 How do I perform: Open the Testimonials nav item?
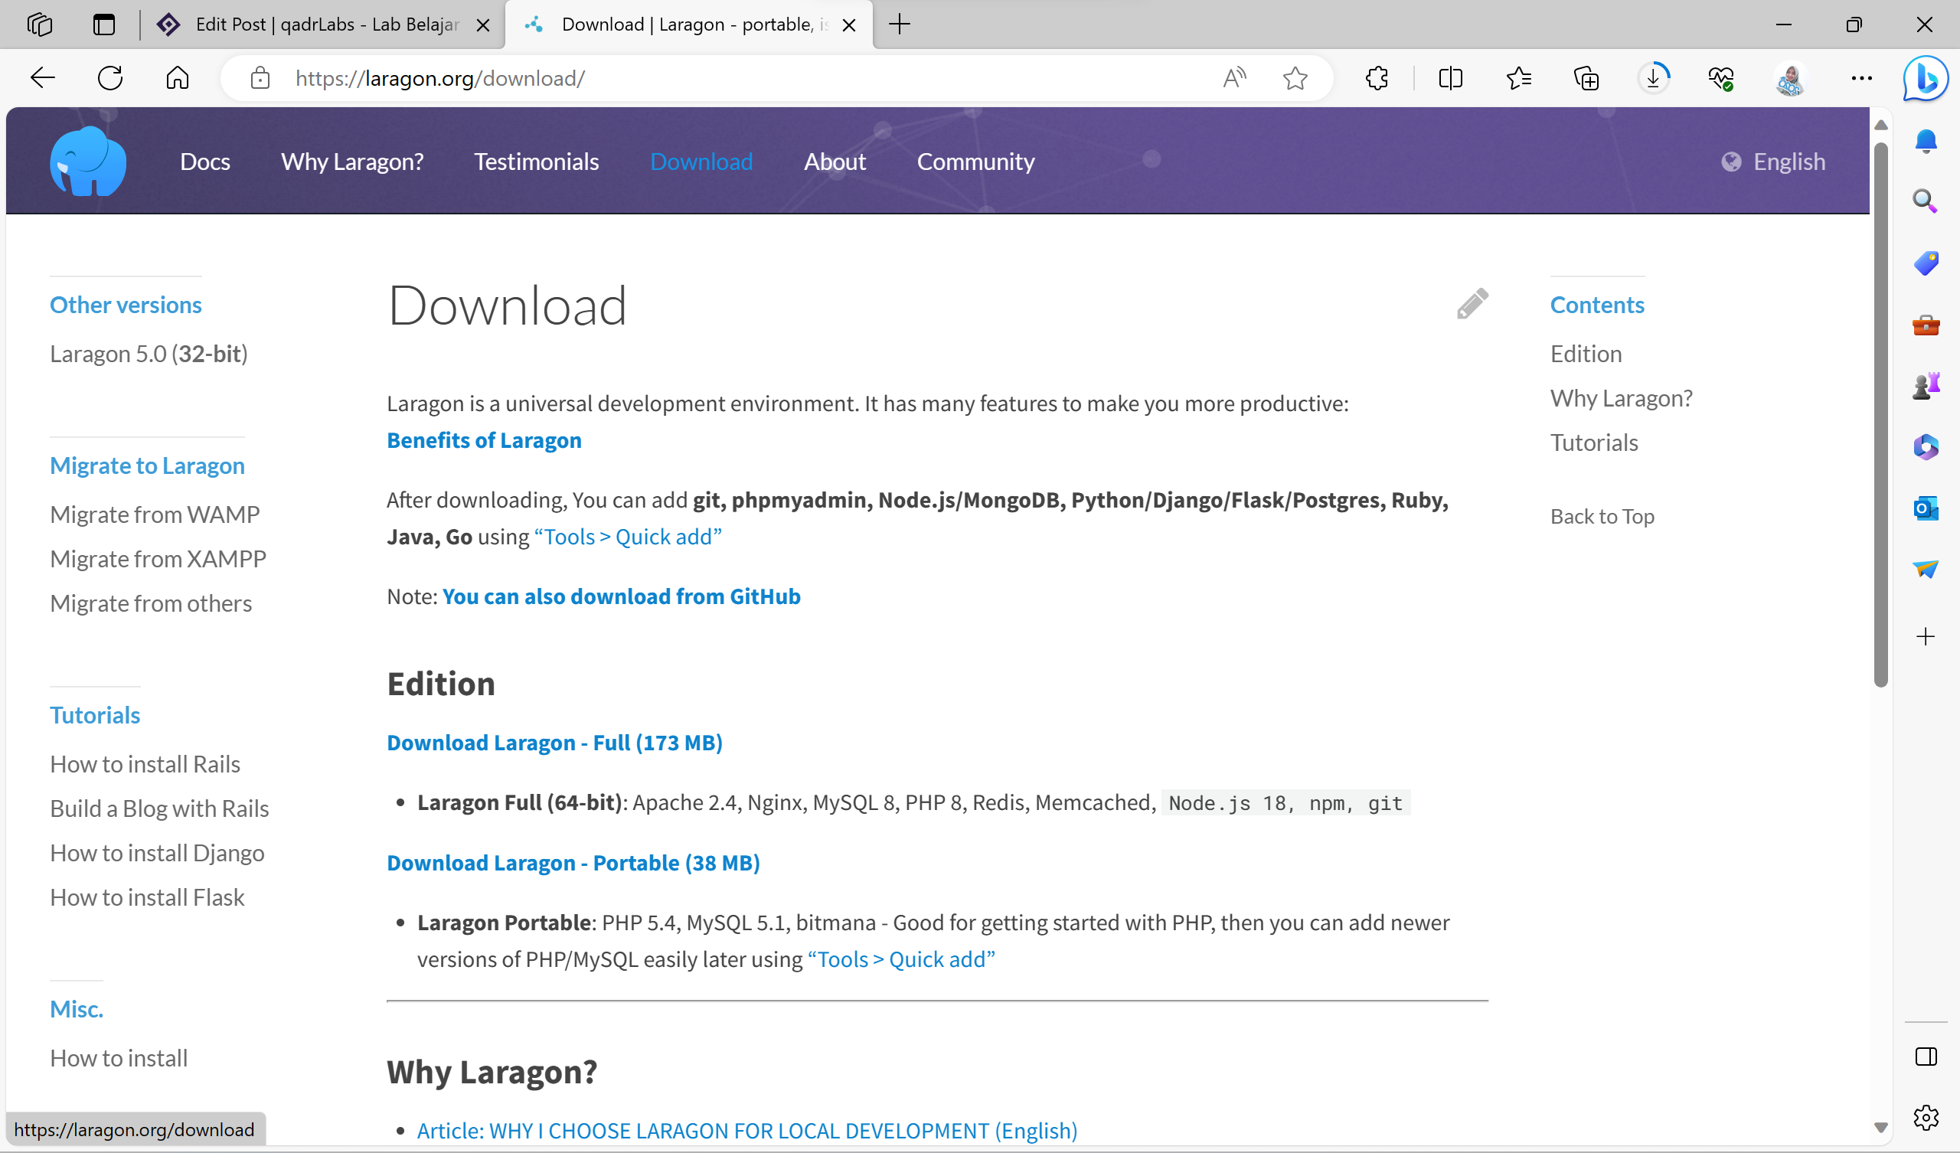tap(537, 162)
